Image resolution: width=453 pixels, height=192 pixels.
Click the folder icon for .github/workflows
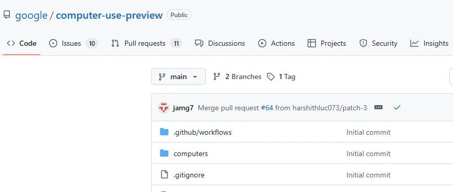point(164,132)
